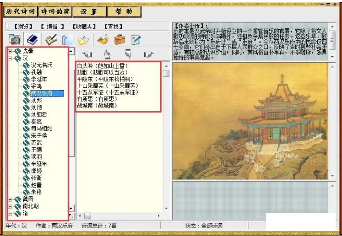Click the open folder with letter icon
The height and width of the screenshot is (236, 342).
[83, 40]
